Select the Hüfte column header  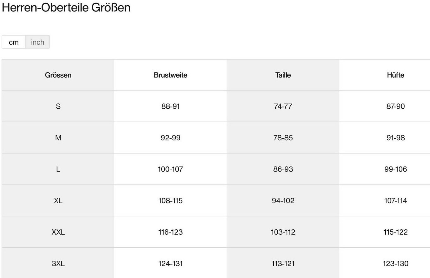pos(395,75)
